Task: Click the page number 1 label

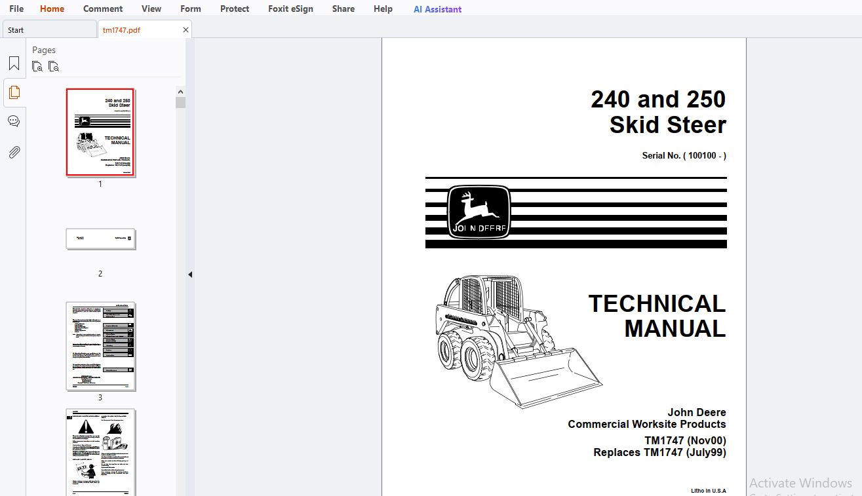Action: 100,185
